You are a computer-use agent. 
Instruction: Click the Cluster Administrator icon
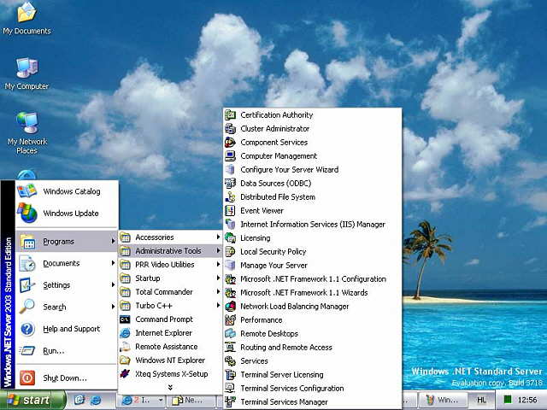click(230, 129)
